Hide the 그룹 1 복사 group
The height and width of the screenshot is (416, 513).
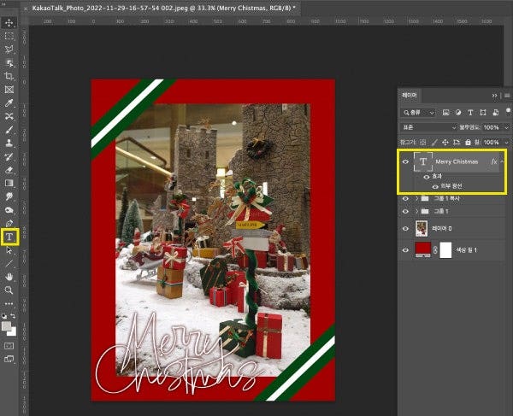[405, 198]
